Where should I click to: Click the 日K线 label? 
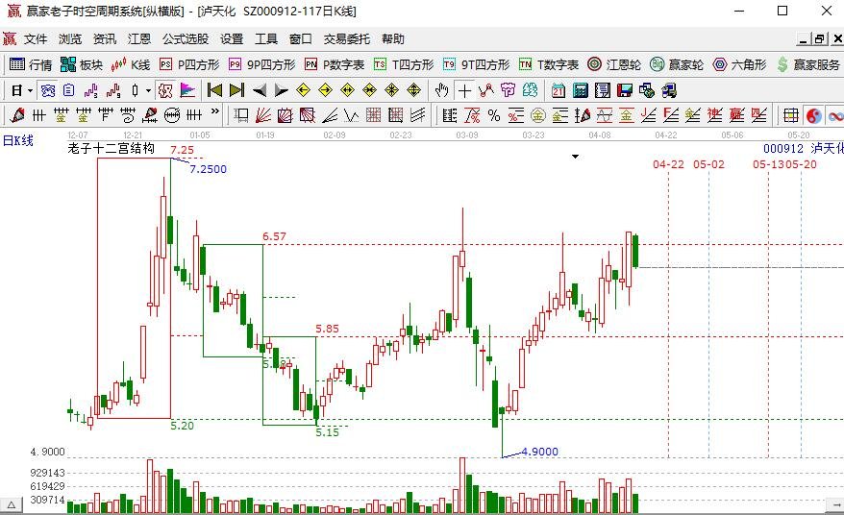tap(17, 141)
